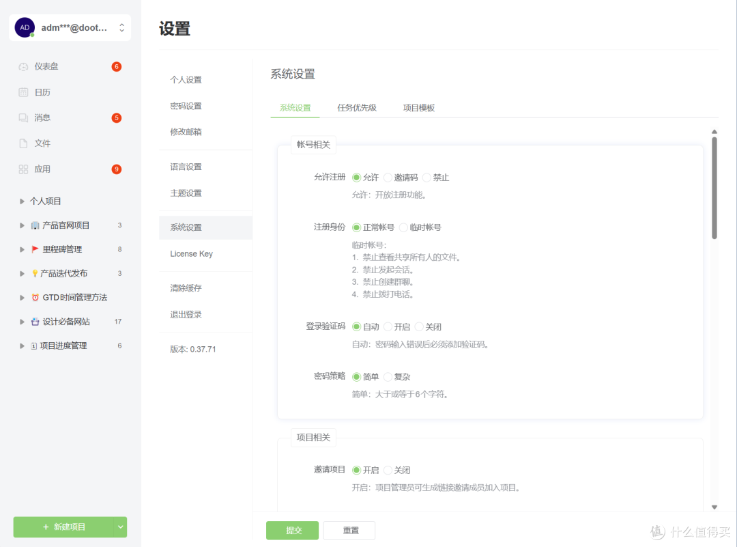Click 退出登录 to log out
Viewport: 737px width, 547px height.
click(x=186, y=315)
